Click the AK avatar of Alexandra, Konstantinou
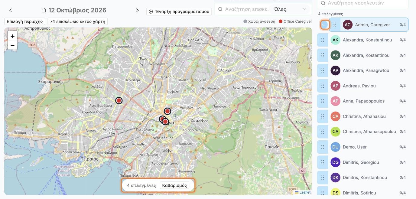The width and height of the screenshot is (416, 199). click(335, 40)
